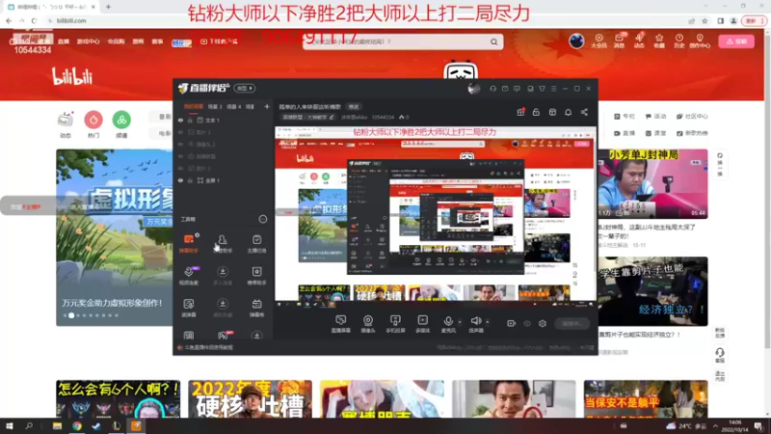The height and width of the screenshot is (434, 771).
Task: Open the mail envelope icon in title bar
Action: pyautogui.click(x=505, y=89)
